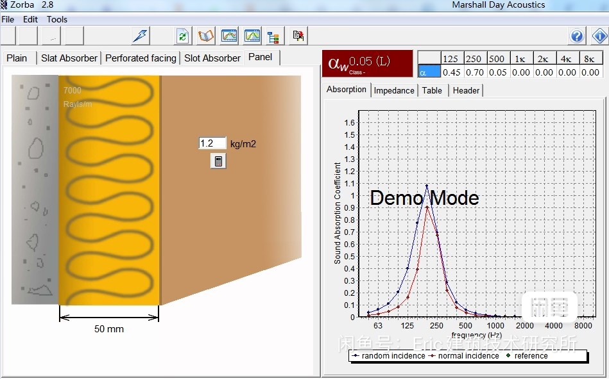Click the blue diamond info icon
This screenshot has width=609, height=379.
coord(600,36)
